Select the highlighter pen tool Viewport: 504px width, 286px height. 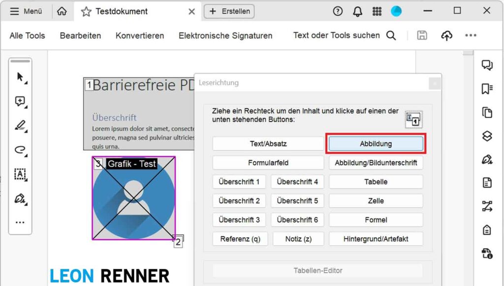(20, 126)
